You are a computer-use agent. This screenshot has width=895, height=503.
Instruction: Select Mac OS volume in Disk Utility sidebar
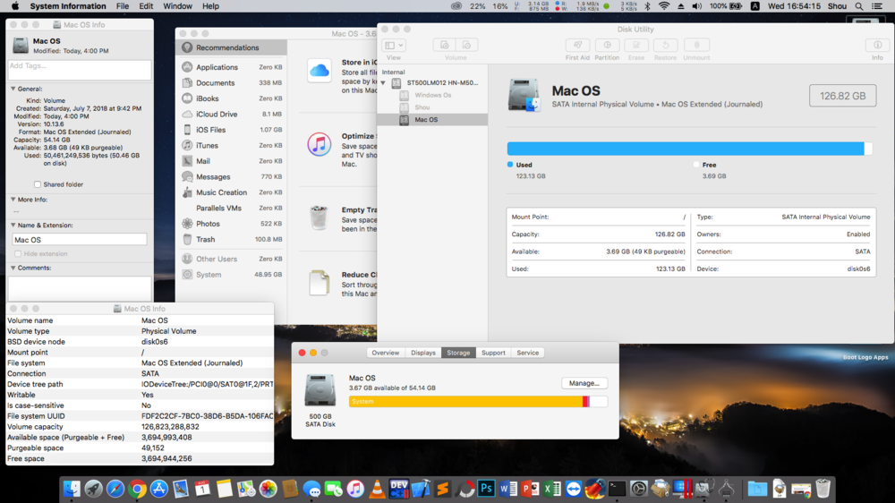[x=426, y=120]
